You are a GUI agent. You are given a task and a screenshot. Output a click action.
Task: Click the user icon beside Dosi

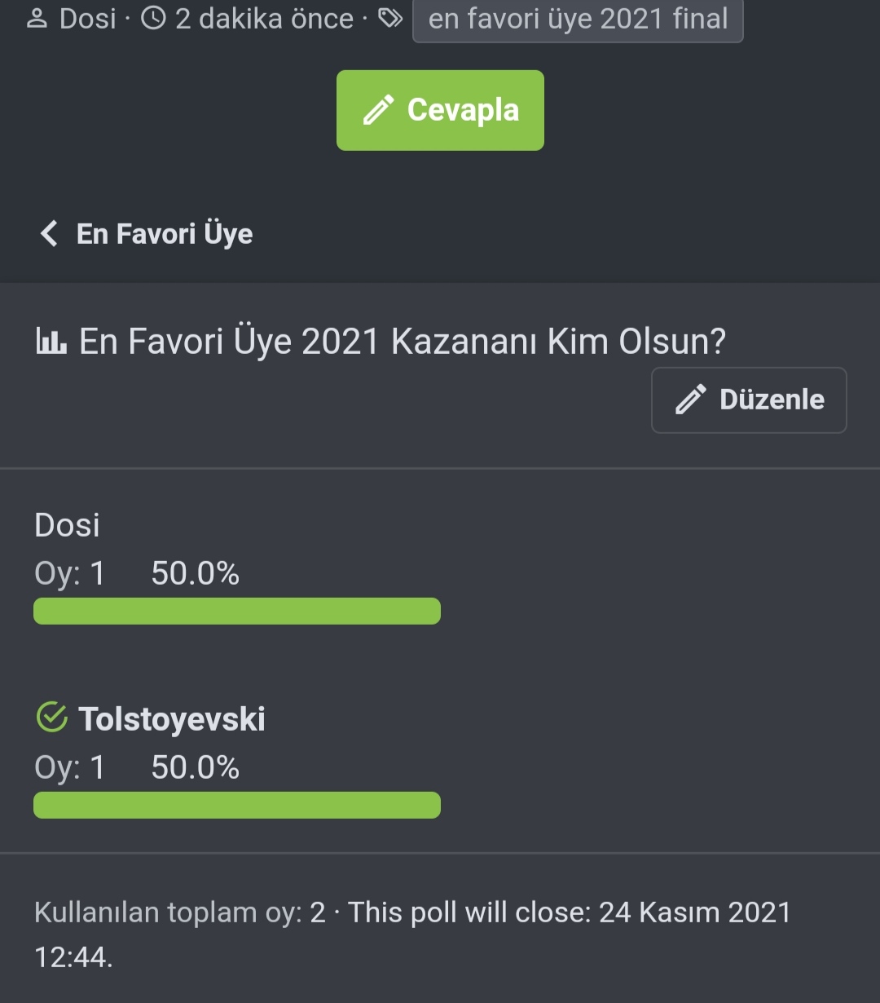tap(37, 19)
